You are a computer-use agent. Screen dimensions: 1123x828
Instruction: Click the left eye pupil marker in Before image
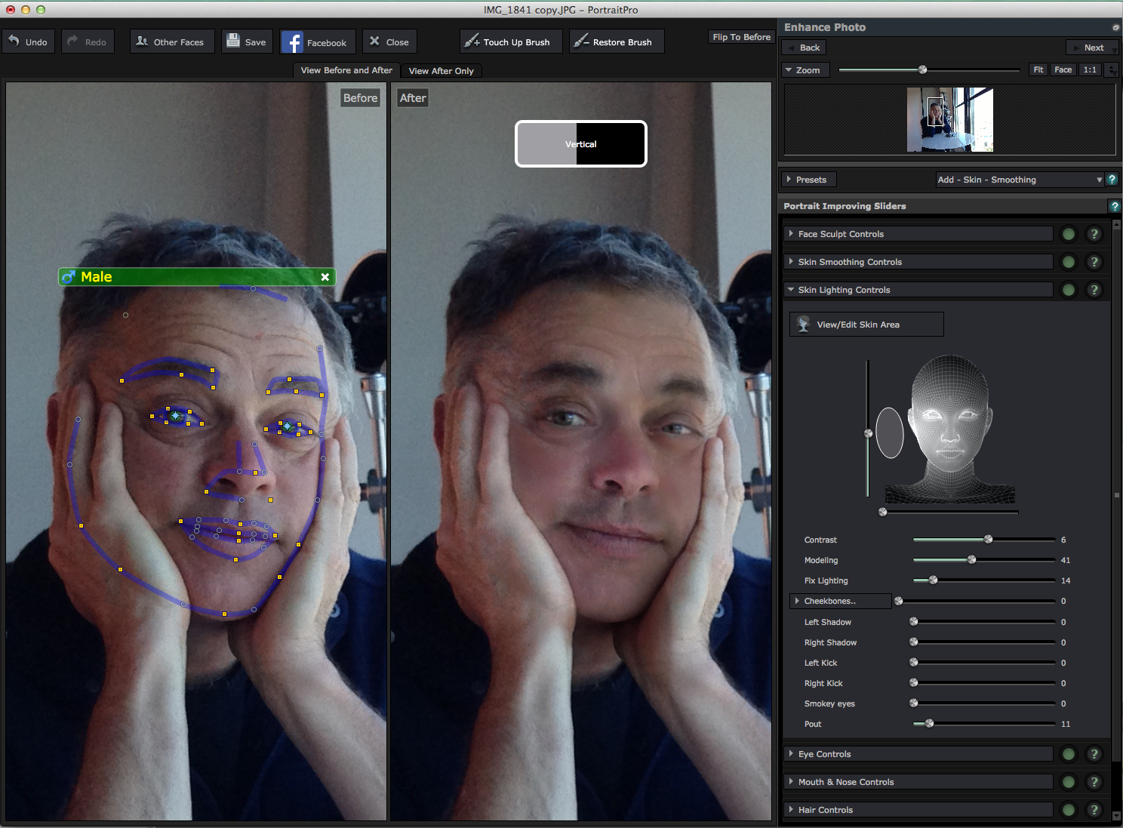click(x=175, y=415)
